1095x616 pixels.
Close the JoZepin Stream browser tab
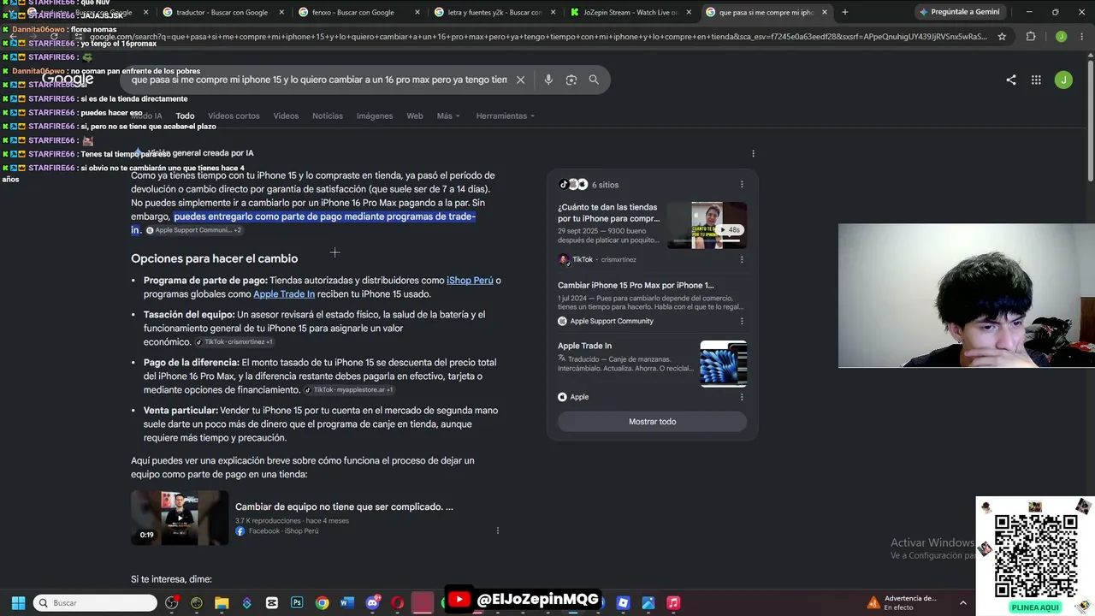688,12
